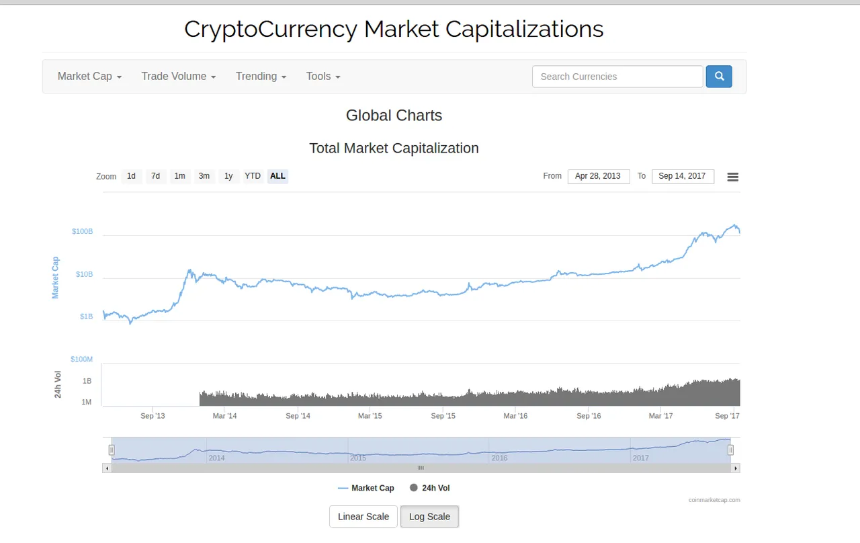Select the ALL zoom range

[277, 176]
